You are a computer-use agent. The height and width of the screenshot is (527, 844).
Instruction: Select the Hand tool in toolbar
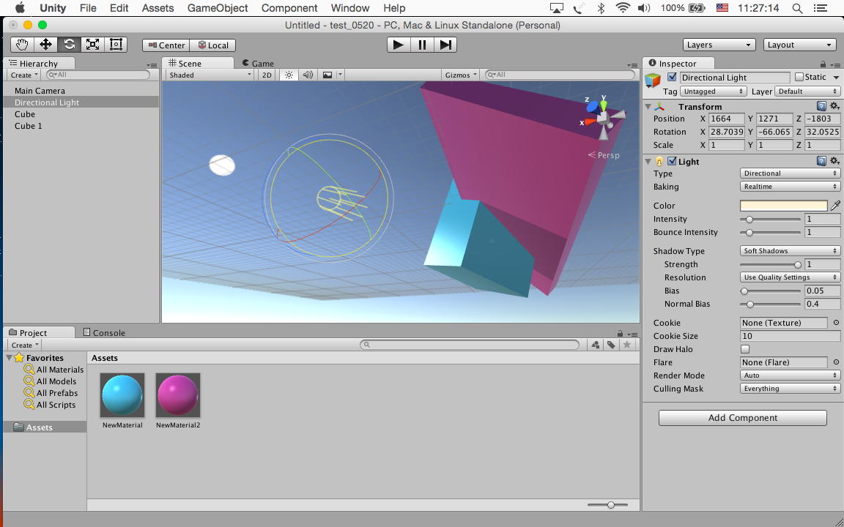[23, 45]
